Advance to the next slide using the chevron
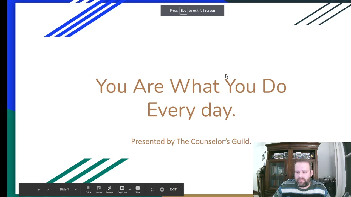 click(x=48, y=189)
